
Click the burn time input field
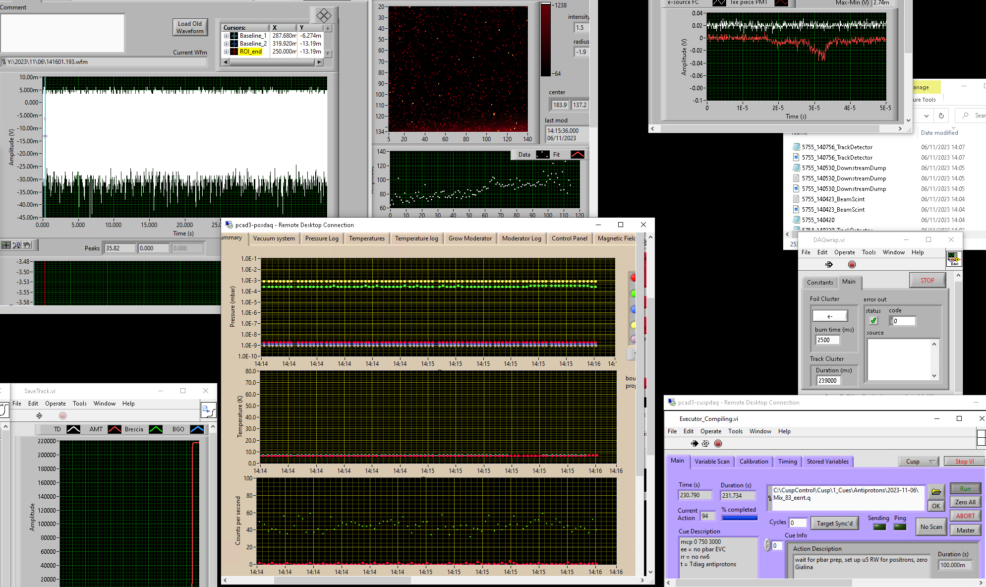point(827,340)
